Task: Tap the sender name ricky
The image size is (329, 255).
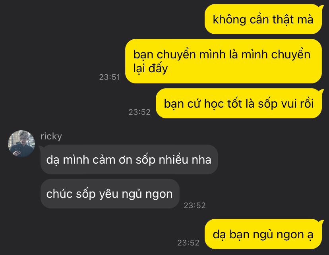Action: 51,136
